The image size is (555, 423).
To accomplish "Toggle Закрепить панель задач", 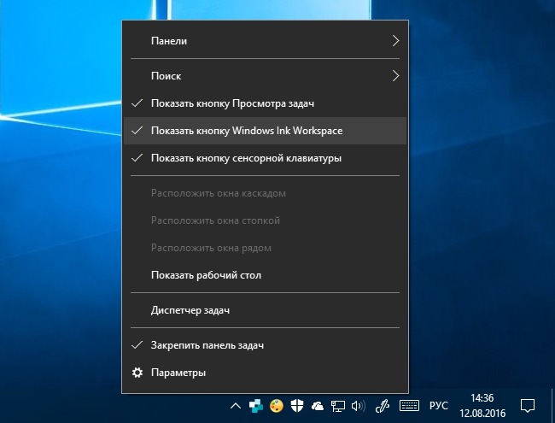I will pyautogui.click(x=265, y=345).
